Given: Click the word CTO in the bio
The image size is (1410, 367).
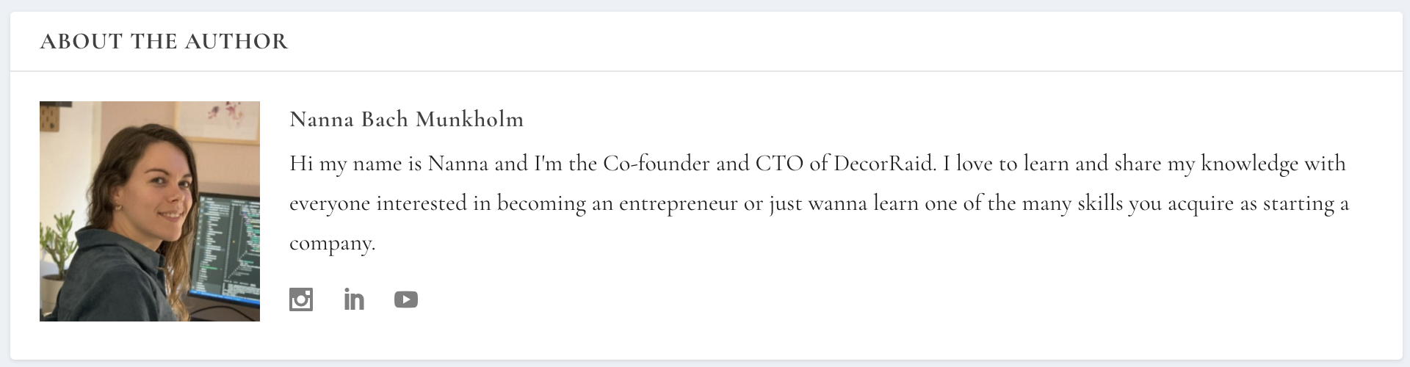Looking at the screenshot, I should pos(779,163).
